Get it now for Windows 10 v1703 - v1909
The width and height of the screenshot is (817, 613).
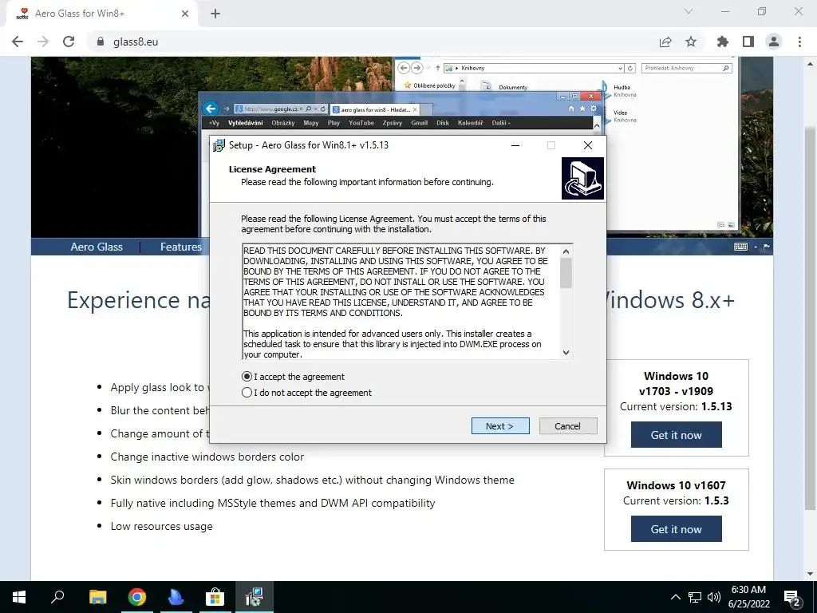click(x=677, y=435)
